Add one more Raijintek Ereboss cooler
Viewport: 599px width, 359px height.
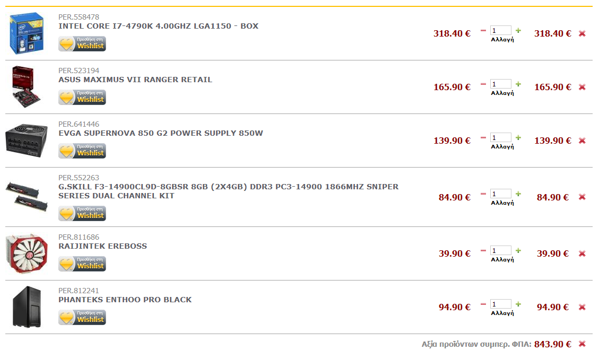pyautogui.click(x=518, y=250)
